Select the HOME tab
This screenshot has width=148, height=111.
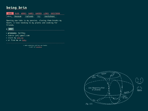click(x=10, y=13)
